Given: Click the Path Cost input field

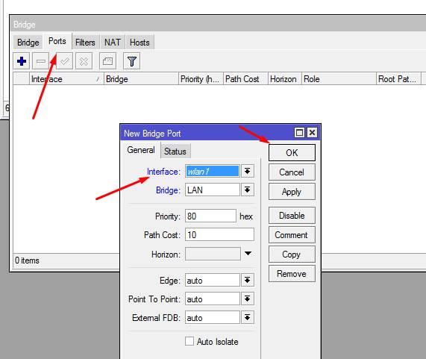Looking at the screenshot, I should tap(219, 234).
